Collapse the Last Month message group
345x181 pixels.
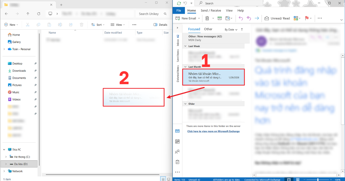185,66
